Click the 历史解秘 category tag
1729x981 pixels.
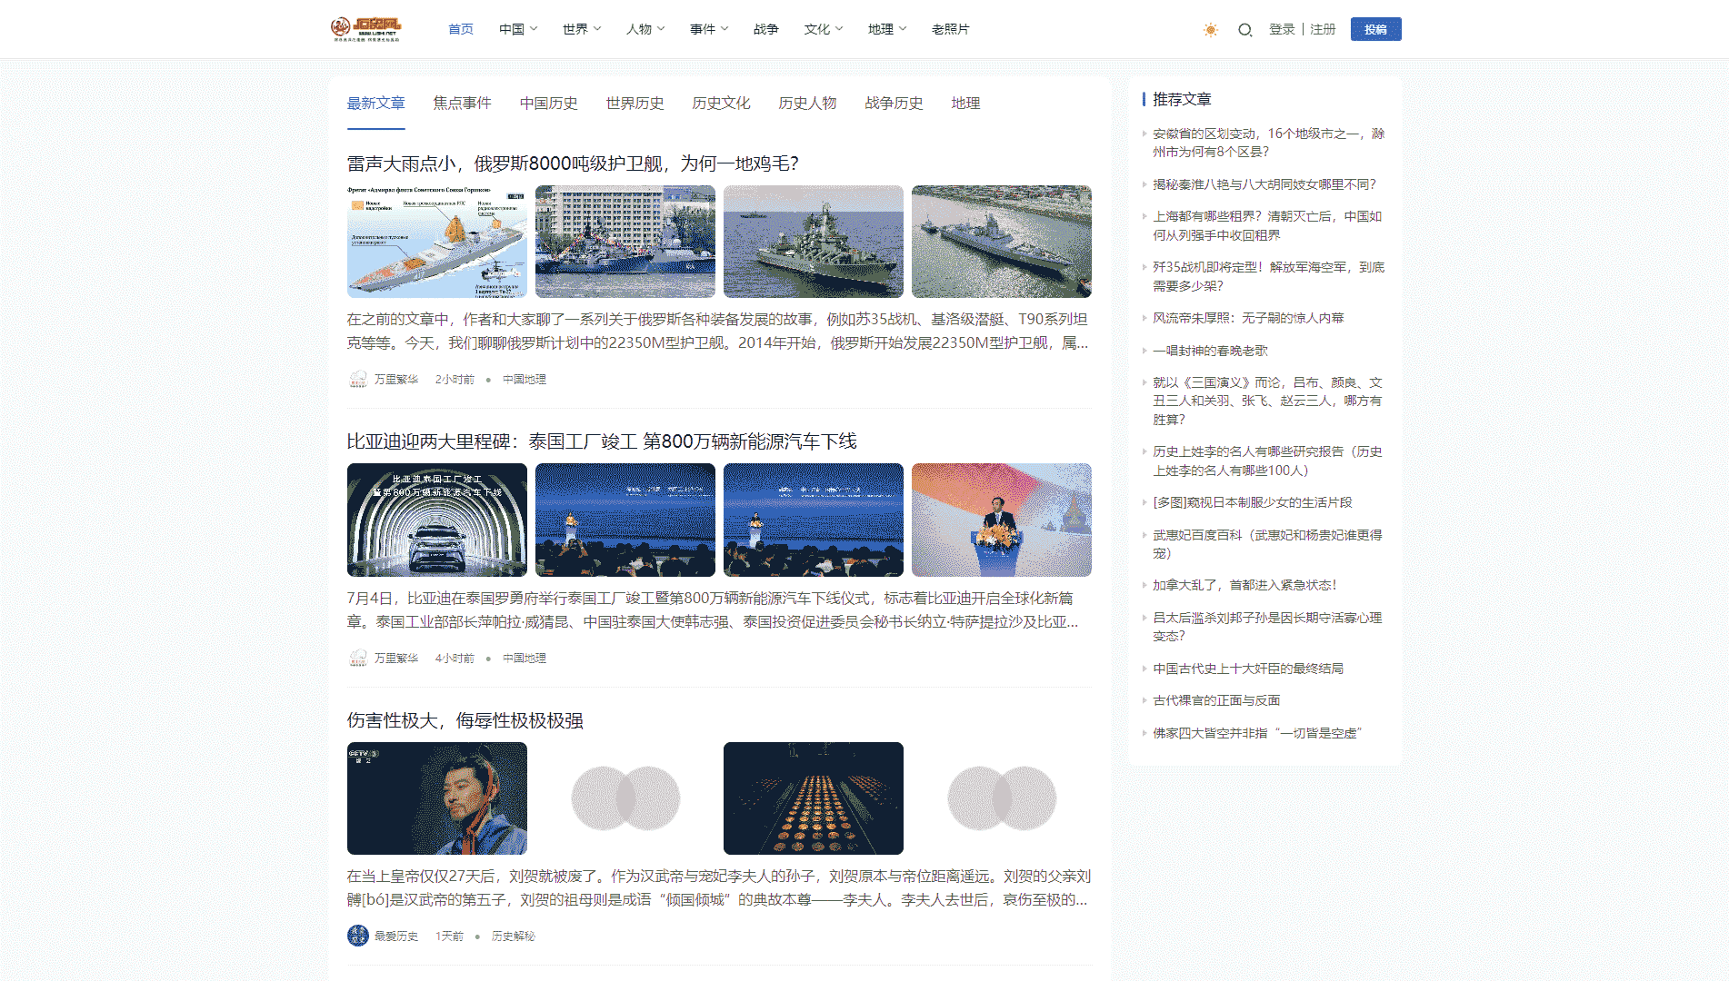[514, 936]
